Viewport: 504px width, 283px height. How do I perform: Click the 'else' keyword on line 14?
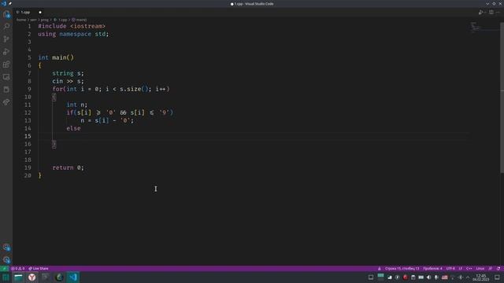click(x=73, y=128)
